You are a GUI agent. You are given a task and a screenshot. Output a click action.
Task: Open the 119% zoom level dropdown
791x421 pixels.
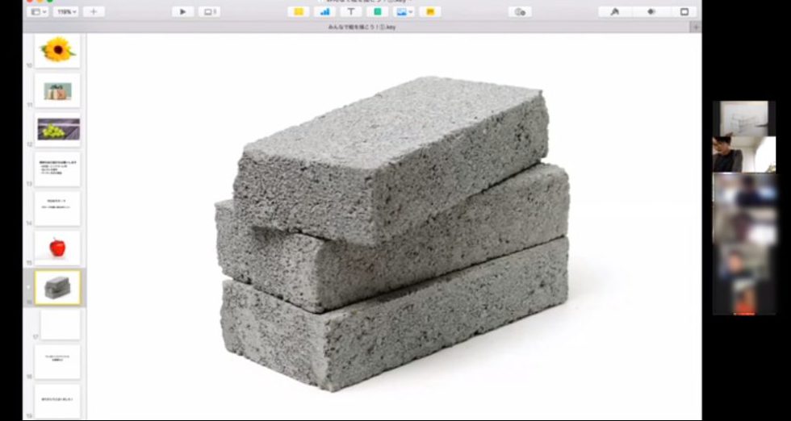pyautogui.click(x=66, y=11)
